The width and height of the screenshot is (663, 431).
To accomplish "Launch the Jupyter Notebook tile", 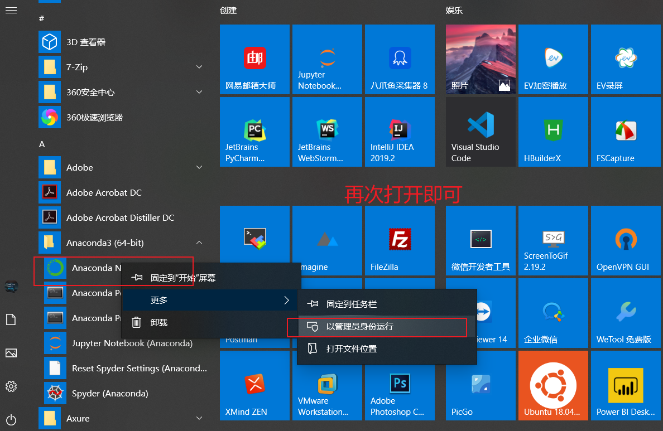I will (x=327, y=59).
